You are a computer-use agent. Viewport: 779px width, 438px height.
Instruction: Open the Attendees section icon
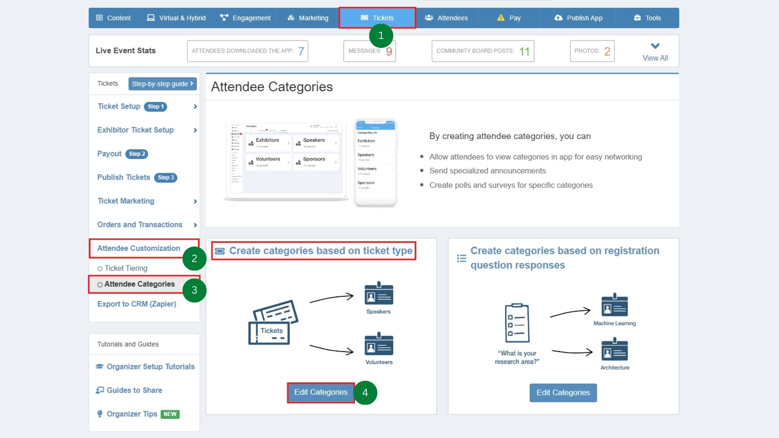[x=429, y=18]
